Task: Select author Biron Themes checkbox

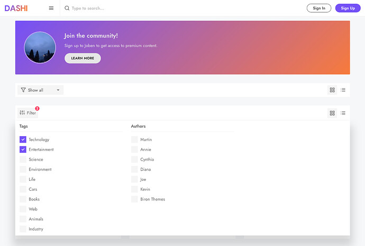Action: pos(134,199)
